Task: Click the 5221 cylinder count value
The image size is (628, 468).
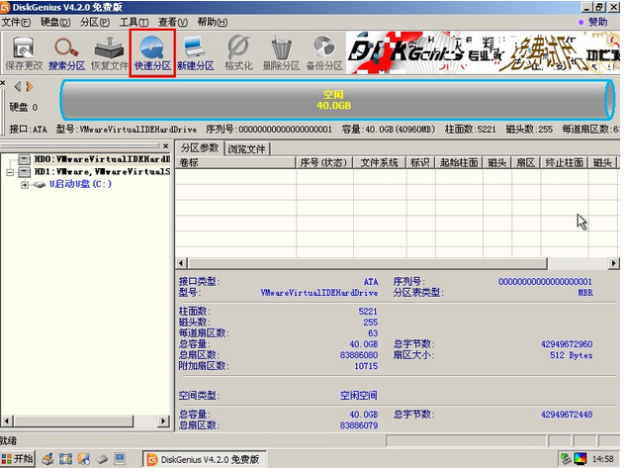Action: [368, 312]
